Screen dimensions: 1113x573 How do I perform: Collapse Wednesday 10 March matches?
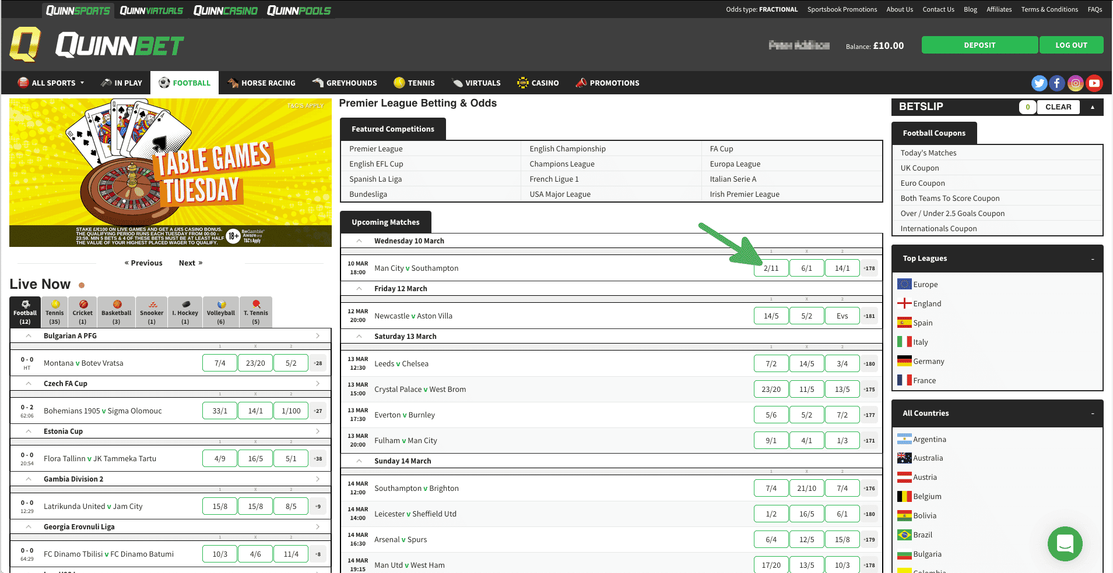(359, 241)
